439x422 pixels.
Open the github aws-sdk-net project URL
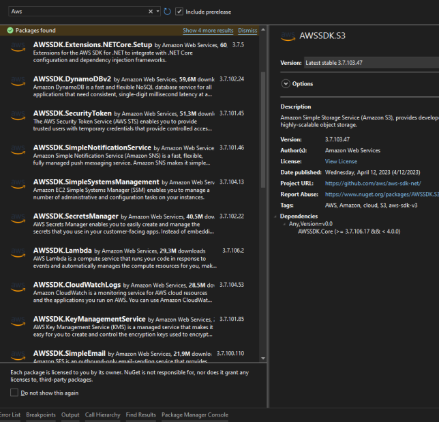click(x=373, y=183)
